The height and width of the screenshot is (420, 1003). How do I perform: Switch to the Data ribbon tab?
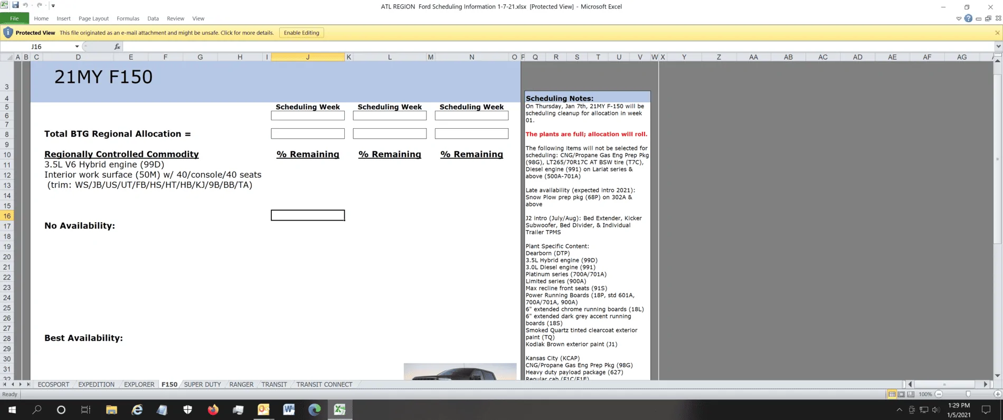pyautogui.click(x=153, y=18)
